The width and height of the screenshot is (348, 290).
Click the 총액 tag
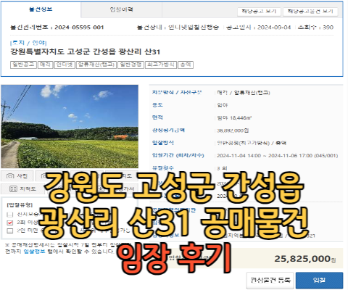point(186,65)
